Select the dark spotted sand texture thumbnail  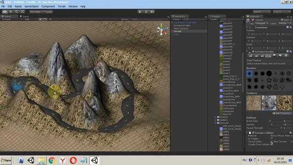point(284,103)
